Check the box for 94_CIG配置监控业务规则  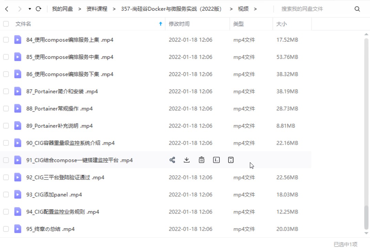pos(6,212)
